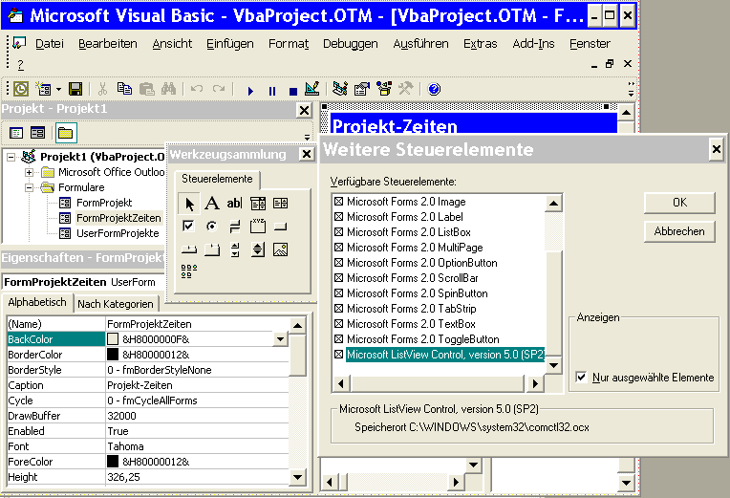Click the OK button in dialog

click(x=679, y=203)
